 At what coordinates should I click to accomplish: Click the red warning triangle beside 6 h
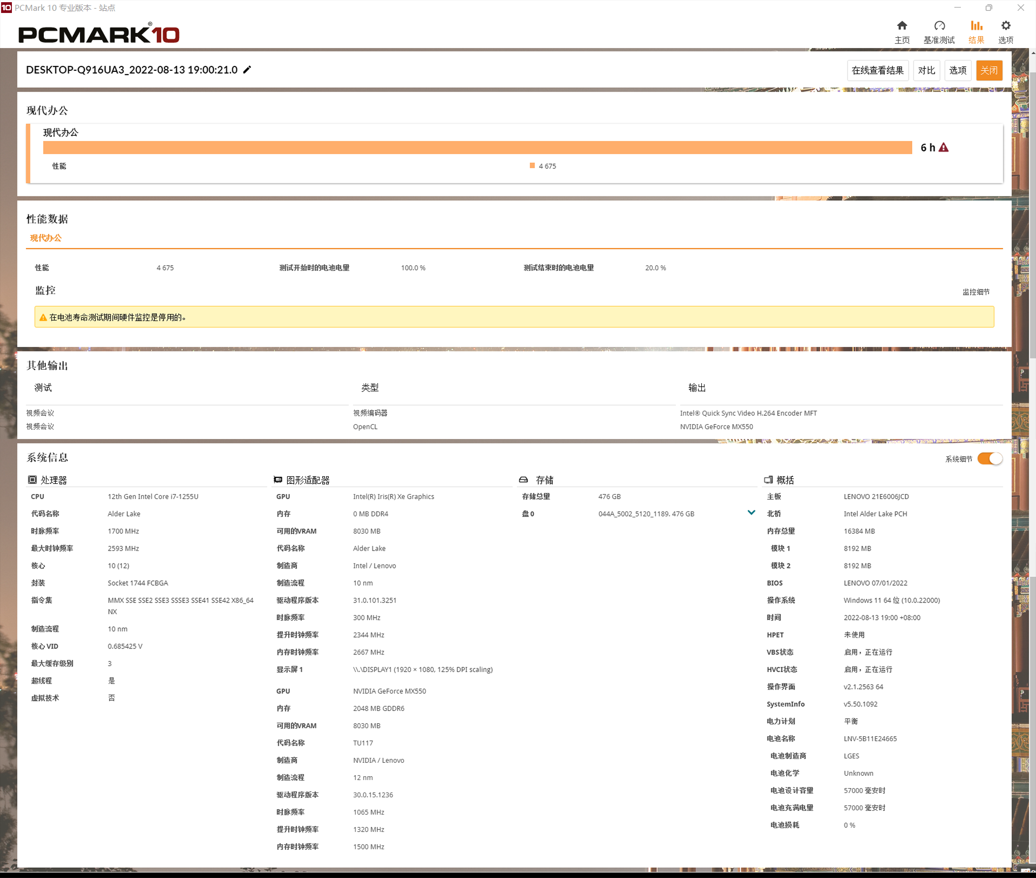click(943, 147)
